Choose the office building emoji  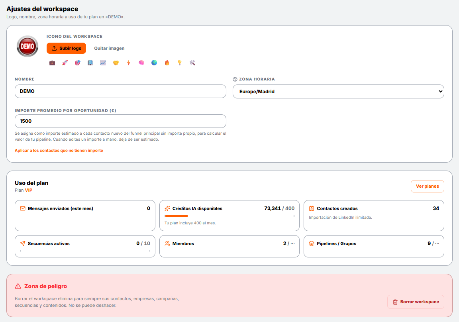point(90,63)
